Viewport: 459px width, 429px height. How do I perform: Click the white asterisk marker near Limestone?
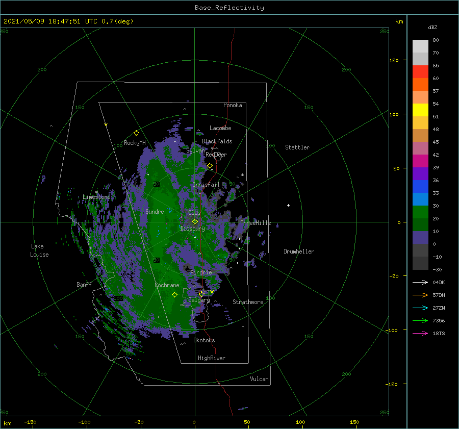tap(96, 192)
